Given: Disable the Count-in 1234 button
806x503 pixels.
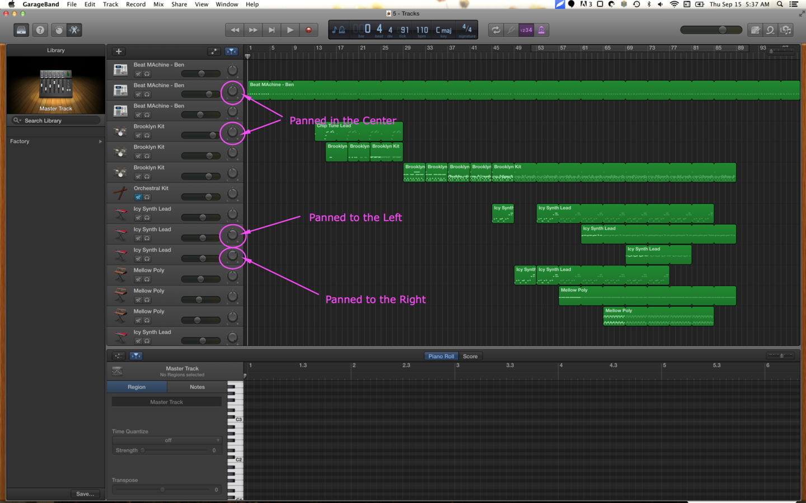Looking at the screenshot, I should pyautogui.click(x=526, y=30).
